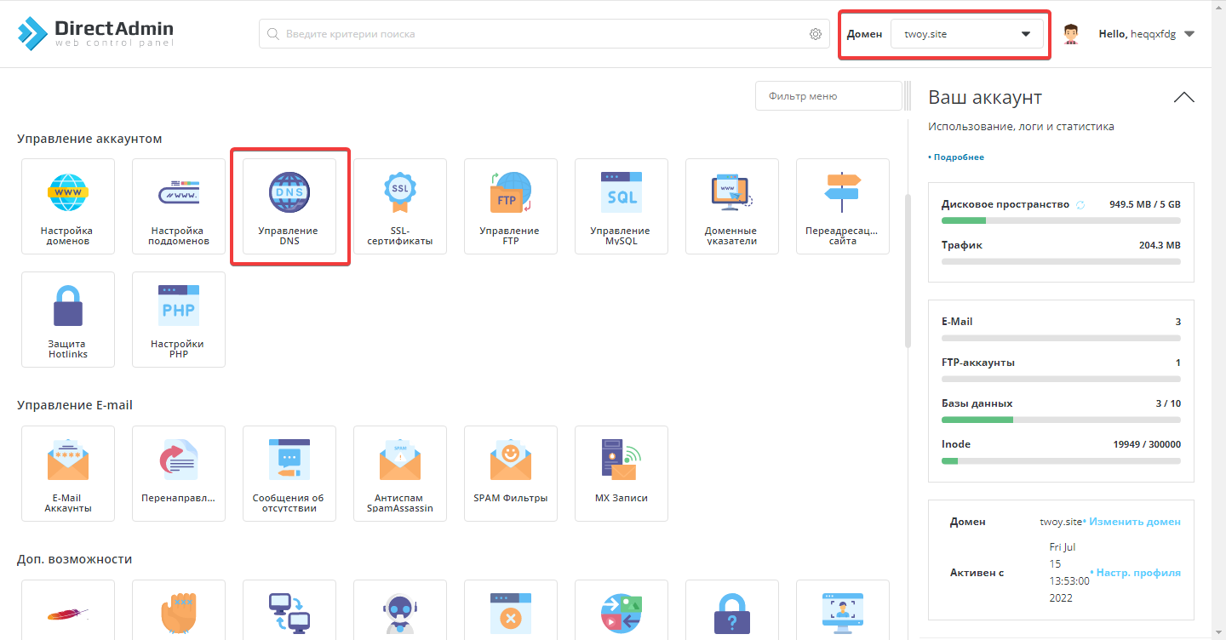This screenshot has width=1226, height=640.
Task: Click the Управление аккаунтом section heading
Action: pyautogui.click(x=89, y=139)
